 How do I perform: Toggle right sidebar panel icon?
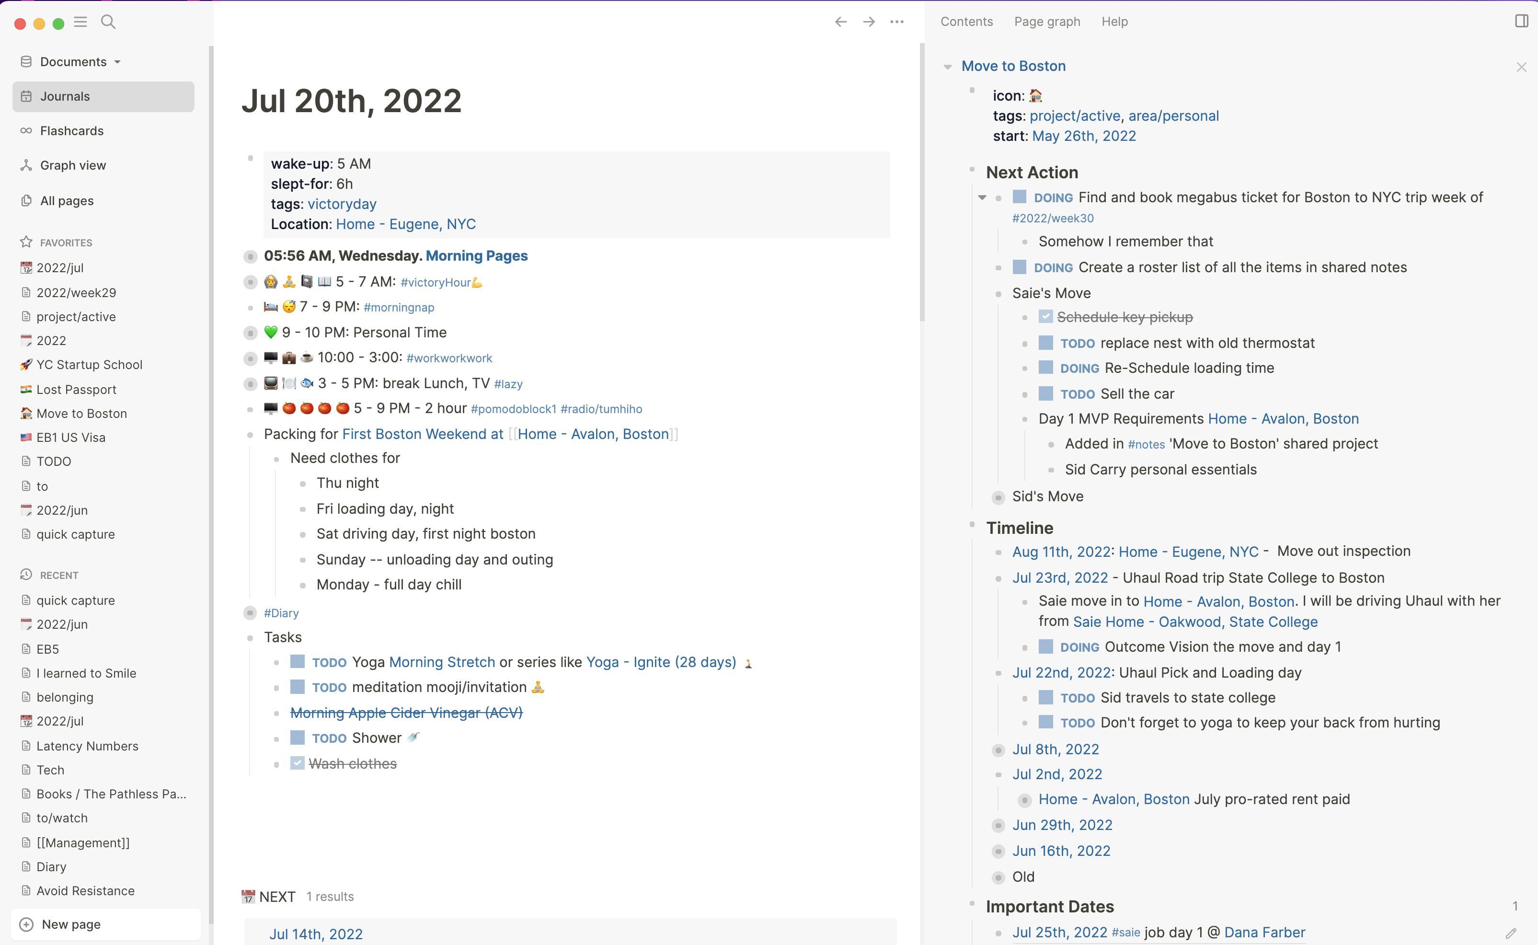(1521, 21)
